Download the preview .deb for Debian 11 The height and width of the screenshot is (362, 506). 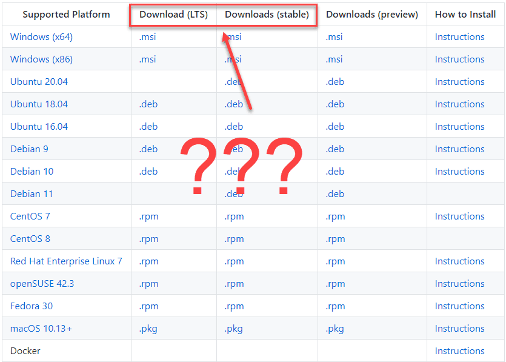click(335, 194)
